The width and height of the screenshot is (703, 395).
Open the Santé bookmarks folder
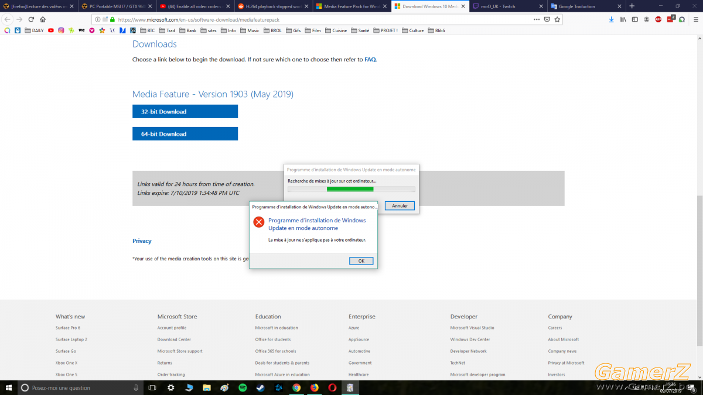(360, 30)
